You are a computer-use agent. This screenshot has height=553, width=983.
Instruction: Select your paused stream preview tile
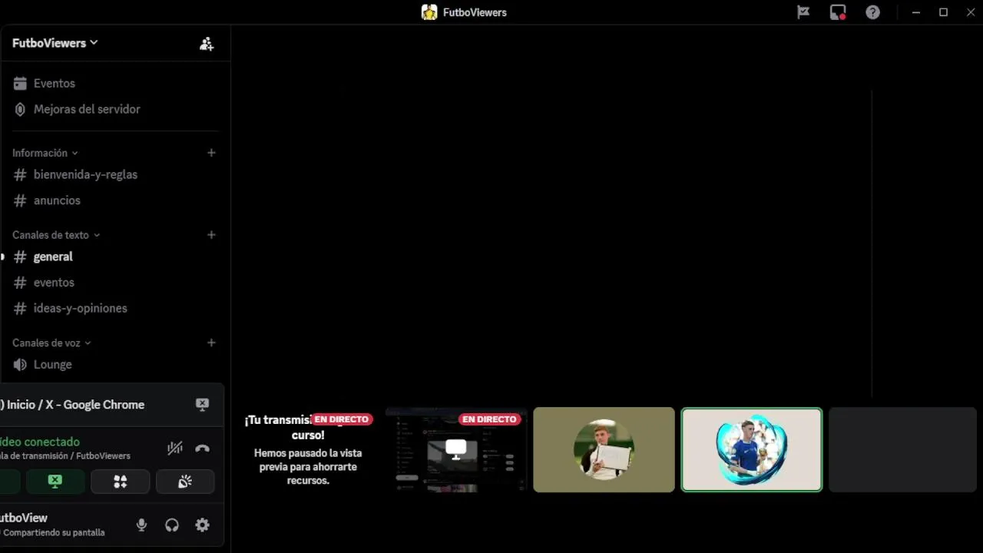point(308,449)
